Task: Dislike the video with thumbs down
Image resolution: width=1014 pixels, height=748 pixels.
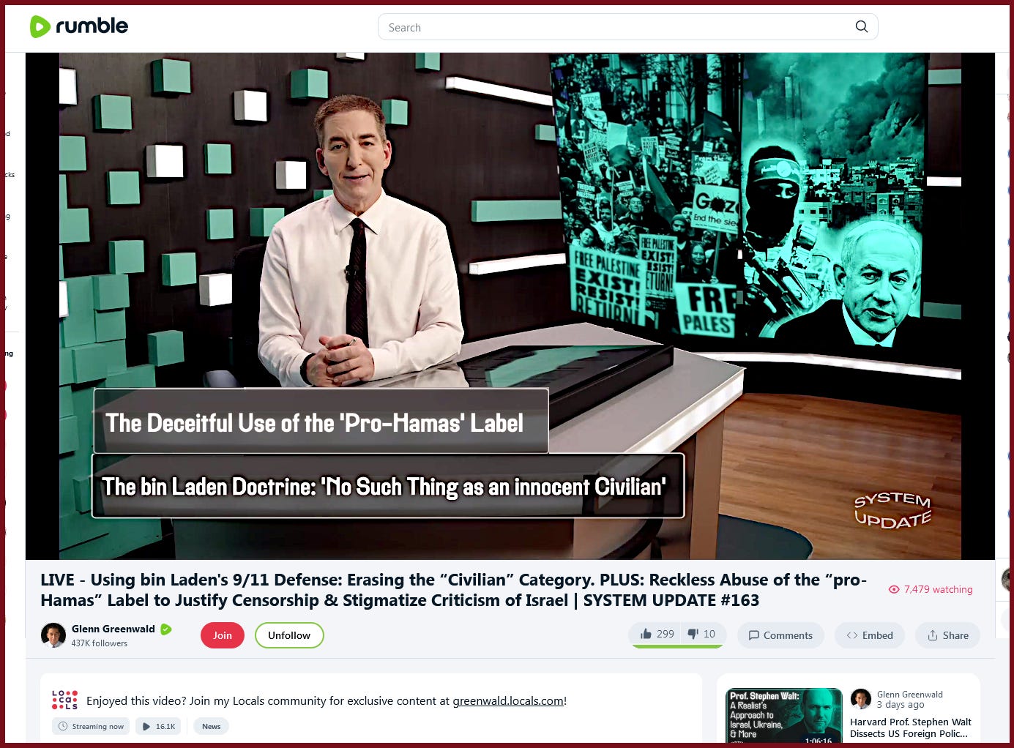Action: (701, 634)
